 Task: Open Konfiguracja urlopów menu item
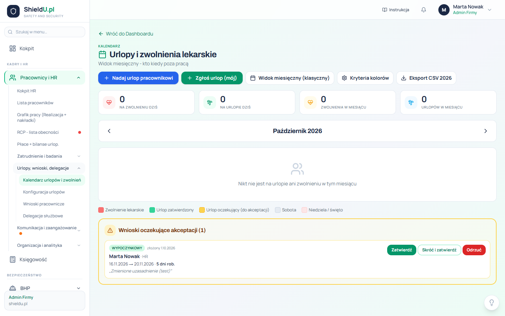pyautogui.click(x=52, y=192)
